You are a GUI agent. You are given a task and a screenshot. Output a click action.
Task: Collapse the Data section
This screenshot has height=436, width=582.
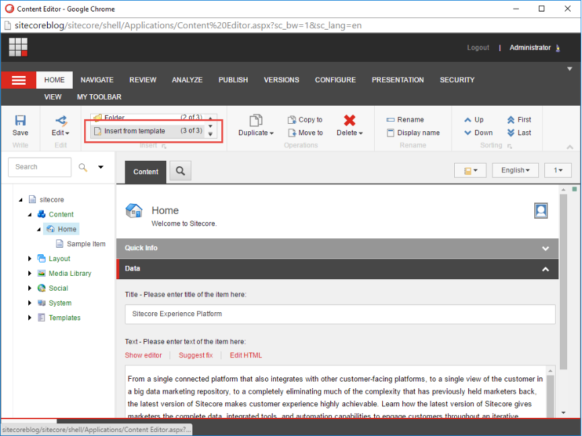(x=545, y=269)
